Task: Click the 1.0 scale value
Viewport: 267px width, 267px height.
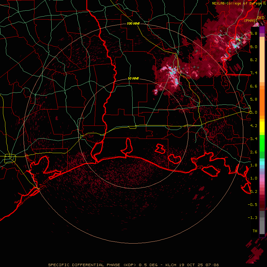Action: click(254, 178)
